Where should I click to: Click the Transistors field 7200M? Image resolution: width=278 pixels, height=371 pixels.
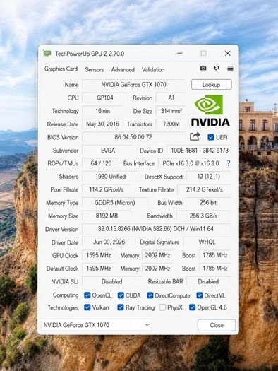(x=171, y=124)
